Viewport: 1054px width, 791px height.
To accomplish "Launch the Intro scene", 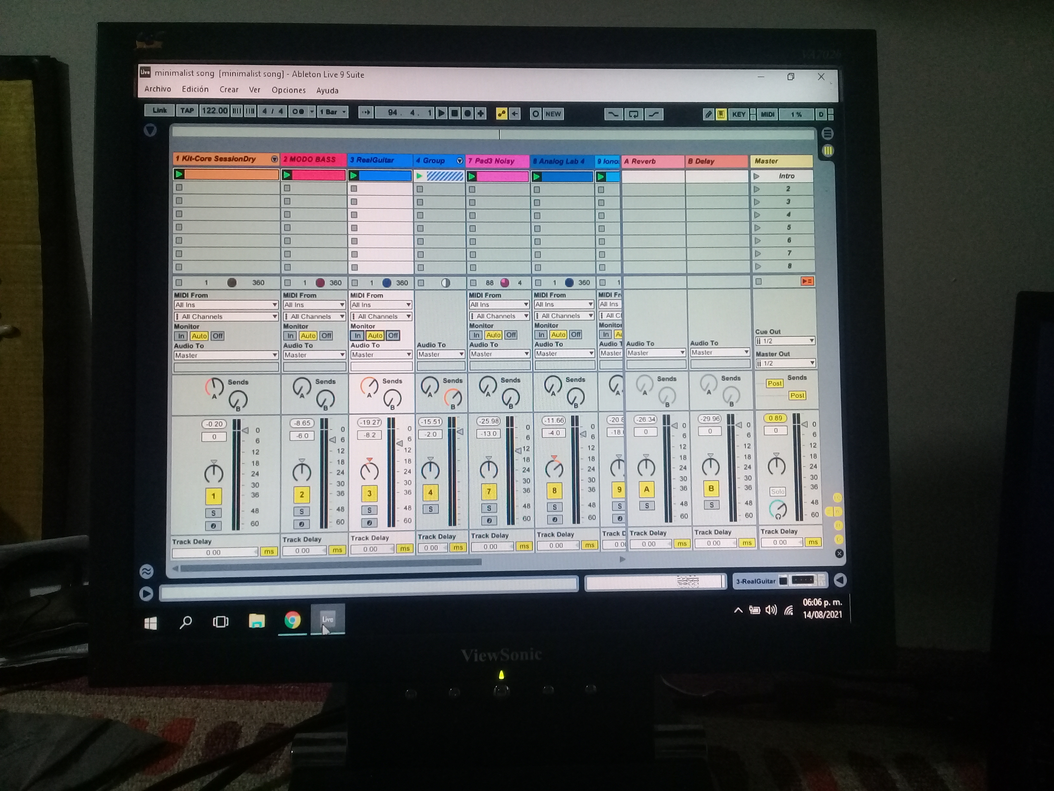I will (756, 176).
